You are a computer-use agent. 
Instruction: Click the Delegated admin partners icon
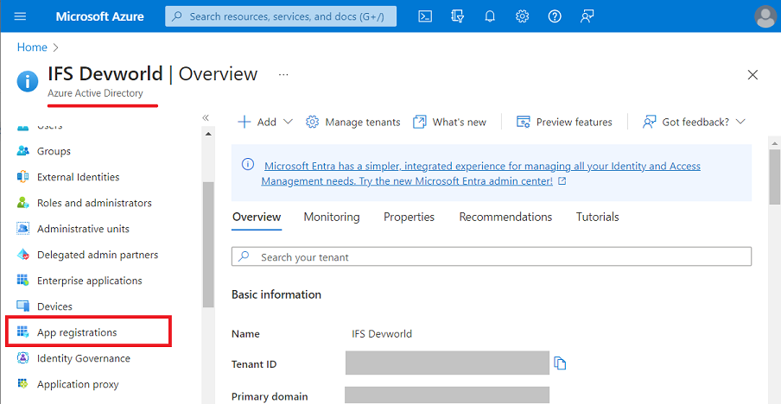(x=23, y=255)
